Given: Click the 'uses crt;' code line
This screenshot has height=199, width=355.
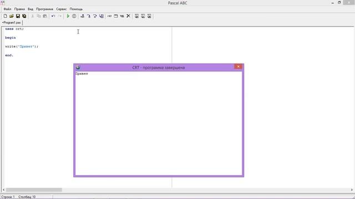Looking at the screenshot, I should pyautogui.click(x=14, y=29).
